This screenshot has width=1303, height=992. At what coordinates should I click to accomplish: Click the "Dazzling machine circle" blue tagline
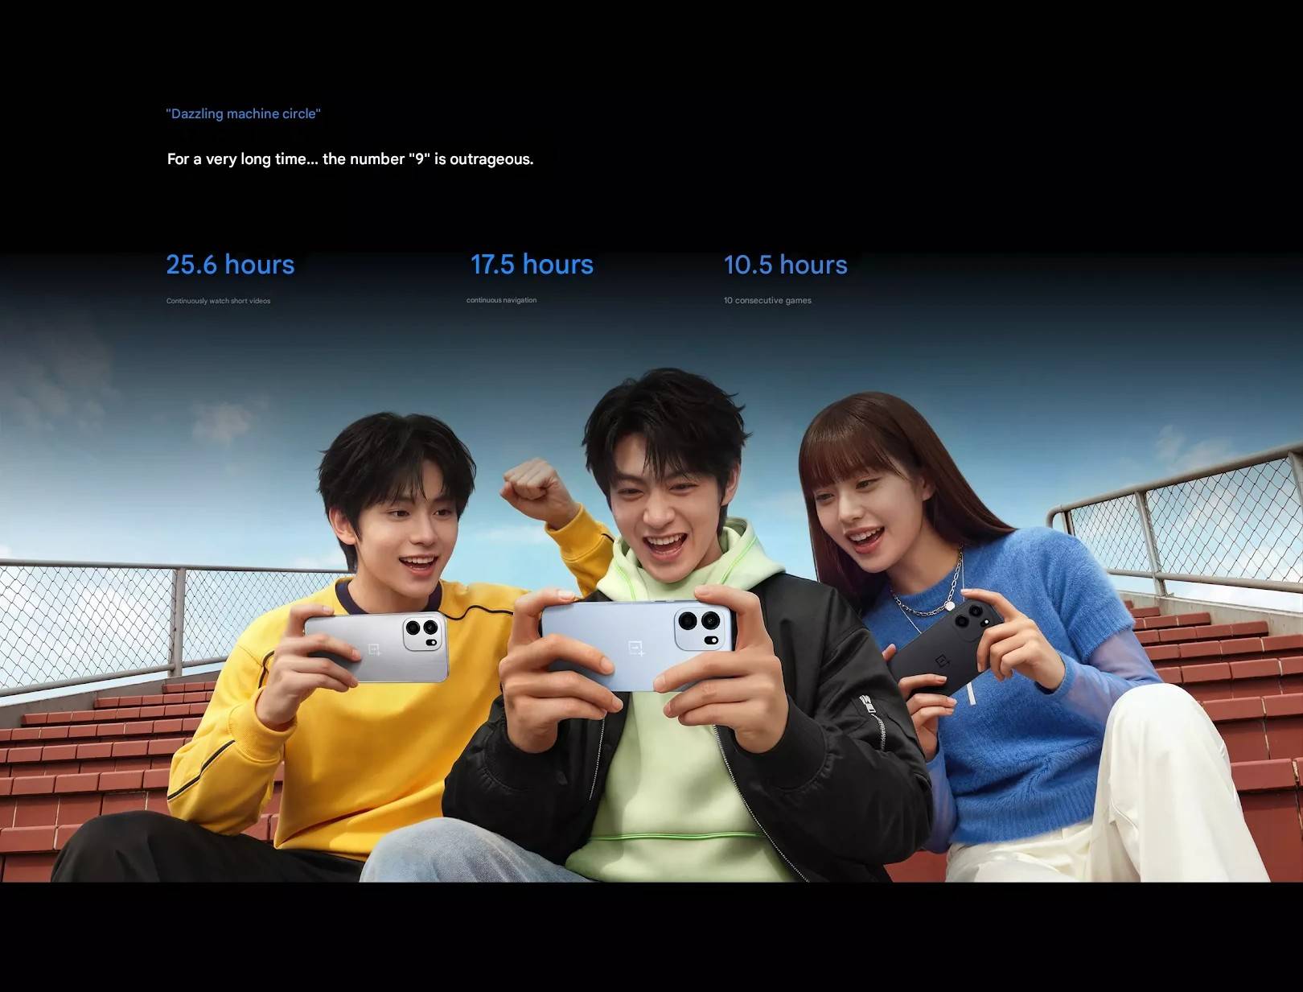pos(243,114)
